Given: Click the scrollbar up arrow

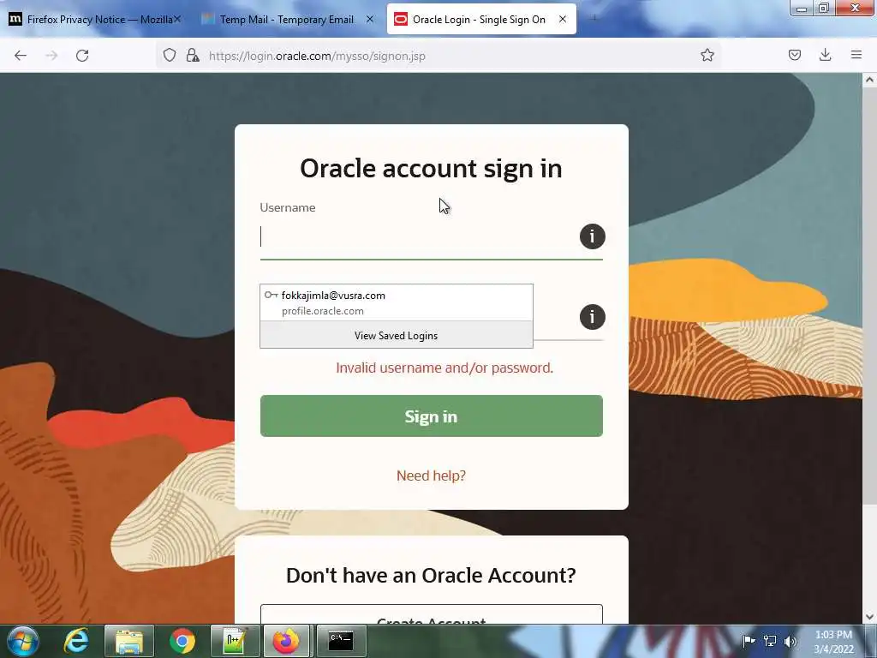Looking at the screenshot, I should pos(869,80).
